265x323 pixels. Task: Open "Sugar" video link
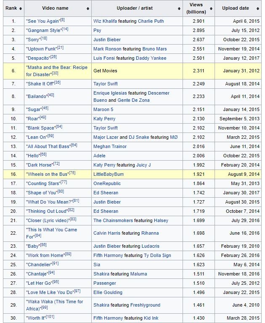tap(34, 110)
